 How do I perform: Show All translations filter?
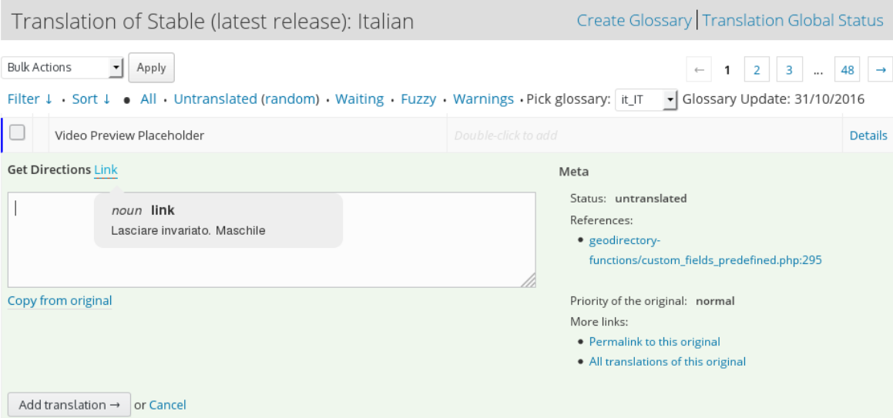[x=148, y=99]
